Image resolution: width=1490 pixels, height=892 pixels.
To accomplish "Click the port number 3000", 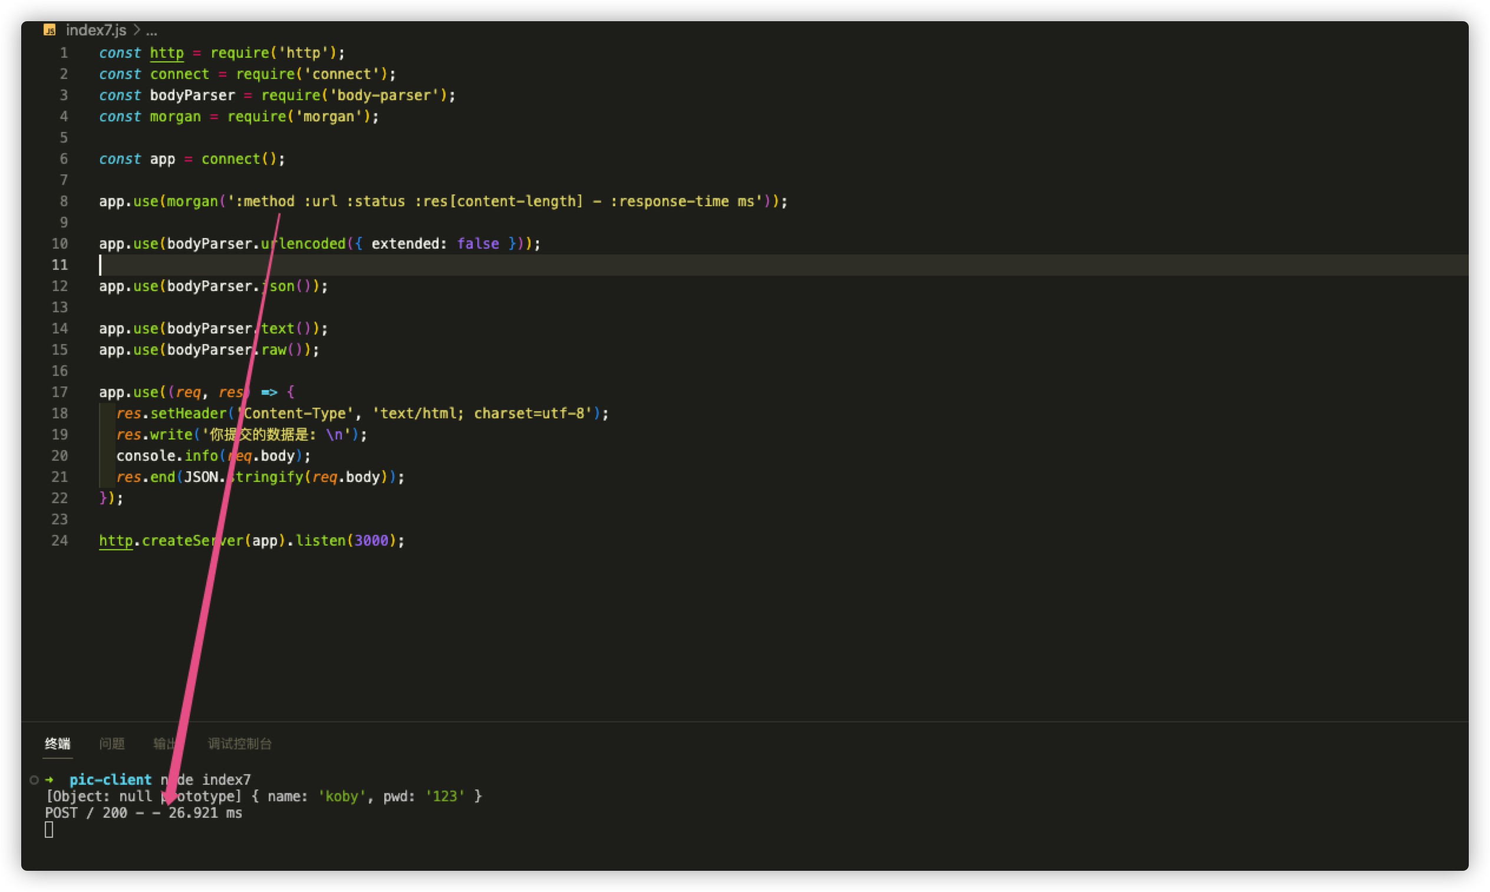I will (371, 540).
